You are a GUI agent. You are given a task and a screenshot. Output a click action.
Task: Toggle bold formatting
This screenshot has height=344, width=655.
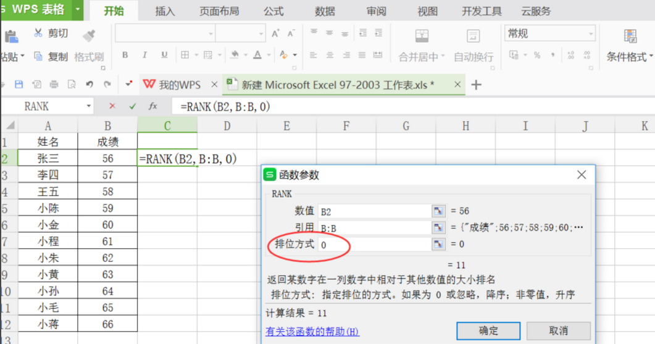[125, 55]
